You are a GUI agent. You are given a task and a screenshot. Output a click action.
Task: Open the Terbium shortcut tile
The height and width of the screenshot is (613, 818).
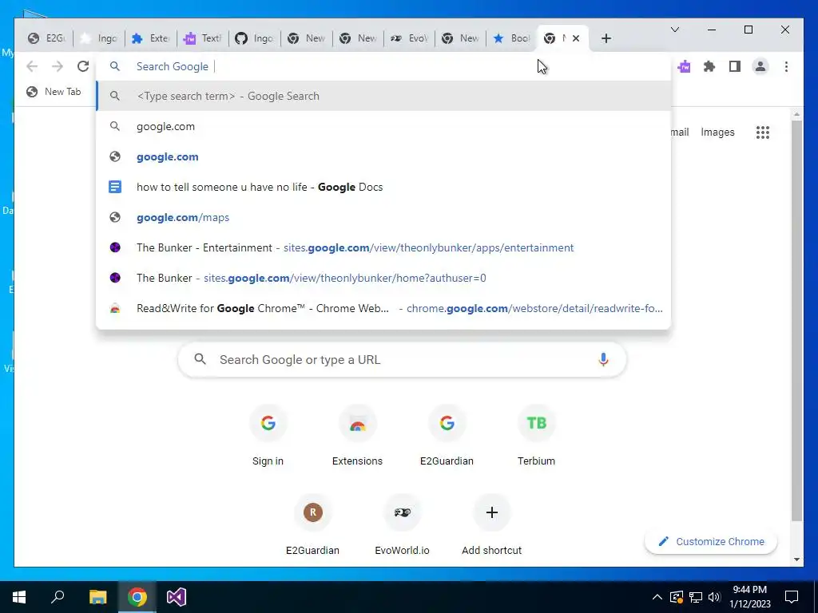tap(536, 435)
